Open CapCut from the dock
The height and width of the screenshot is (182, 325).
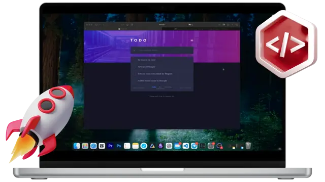[102, 146]
